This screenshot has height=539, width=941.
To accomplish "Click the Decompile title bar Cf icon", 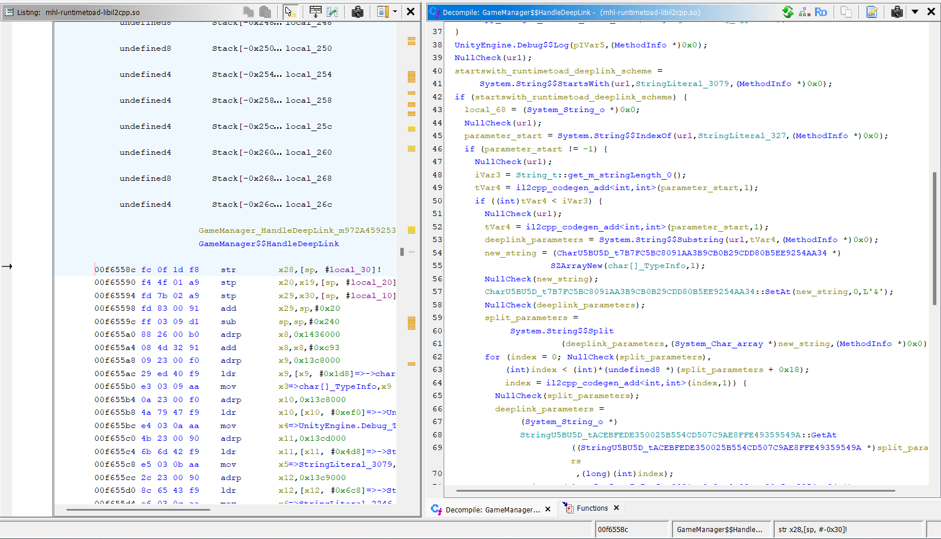I will tap(434, 12).
